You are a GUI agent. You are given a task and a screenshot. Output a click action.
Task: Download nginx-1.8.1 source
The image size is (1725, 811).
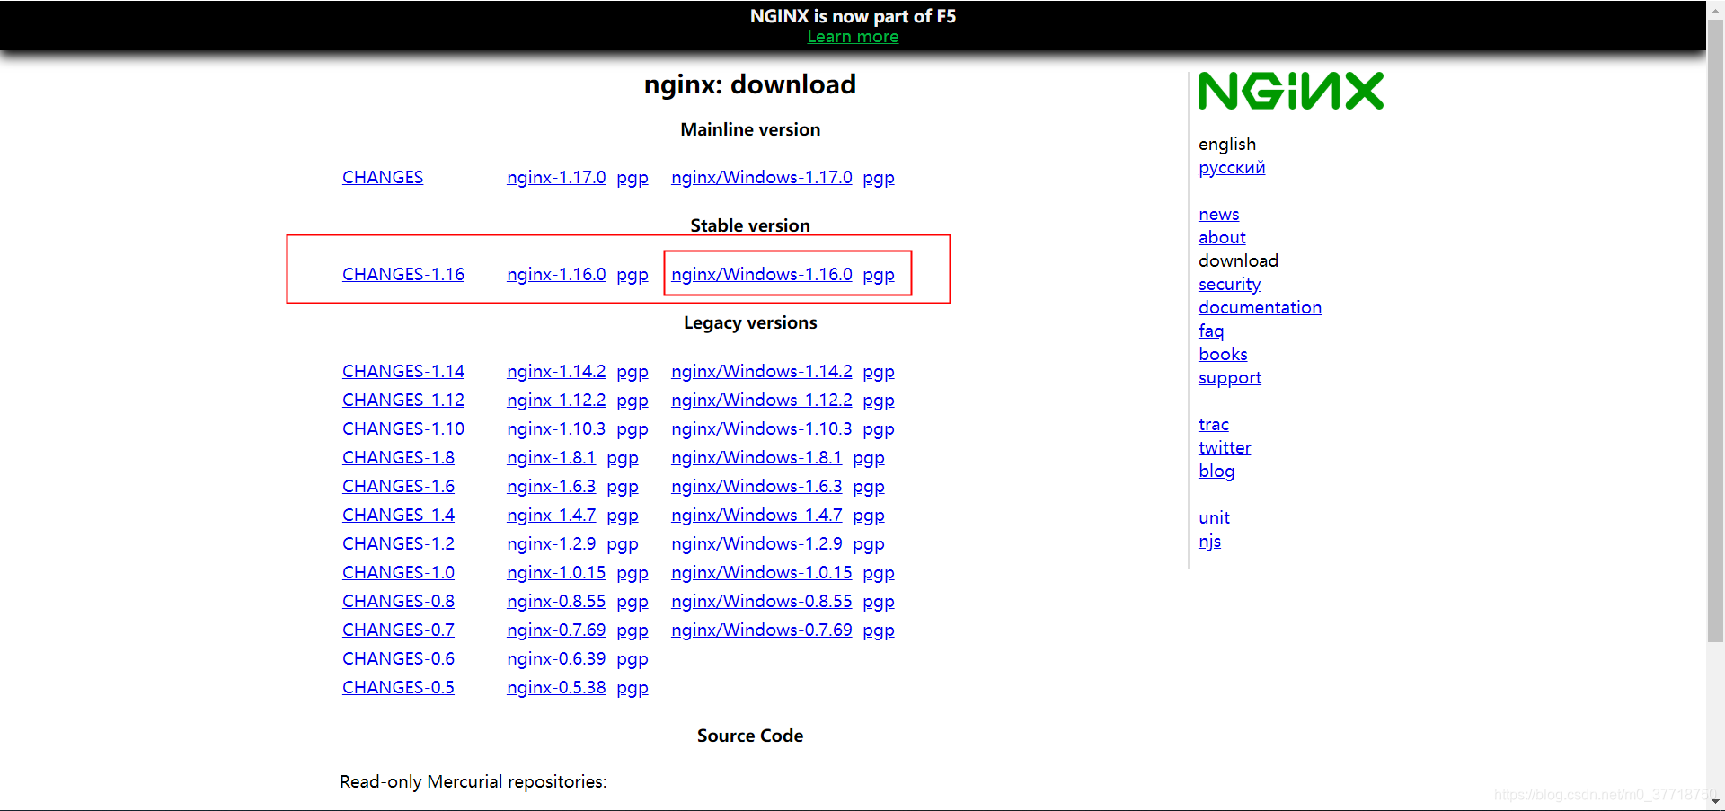tap(551, 457)
